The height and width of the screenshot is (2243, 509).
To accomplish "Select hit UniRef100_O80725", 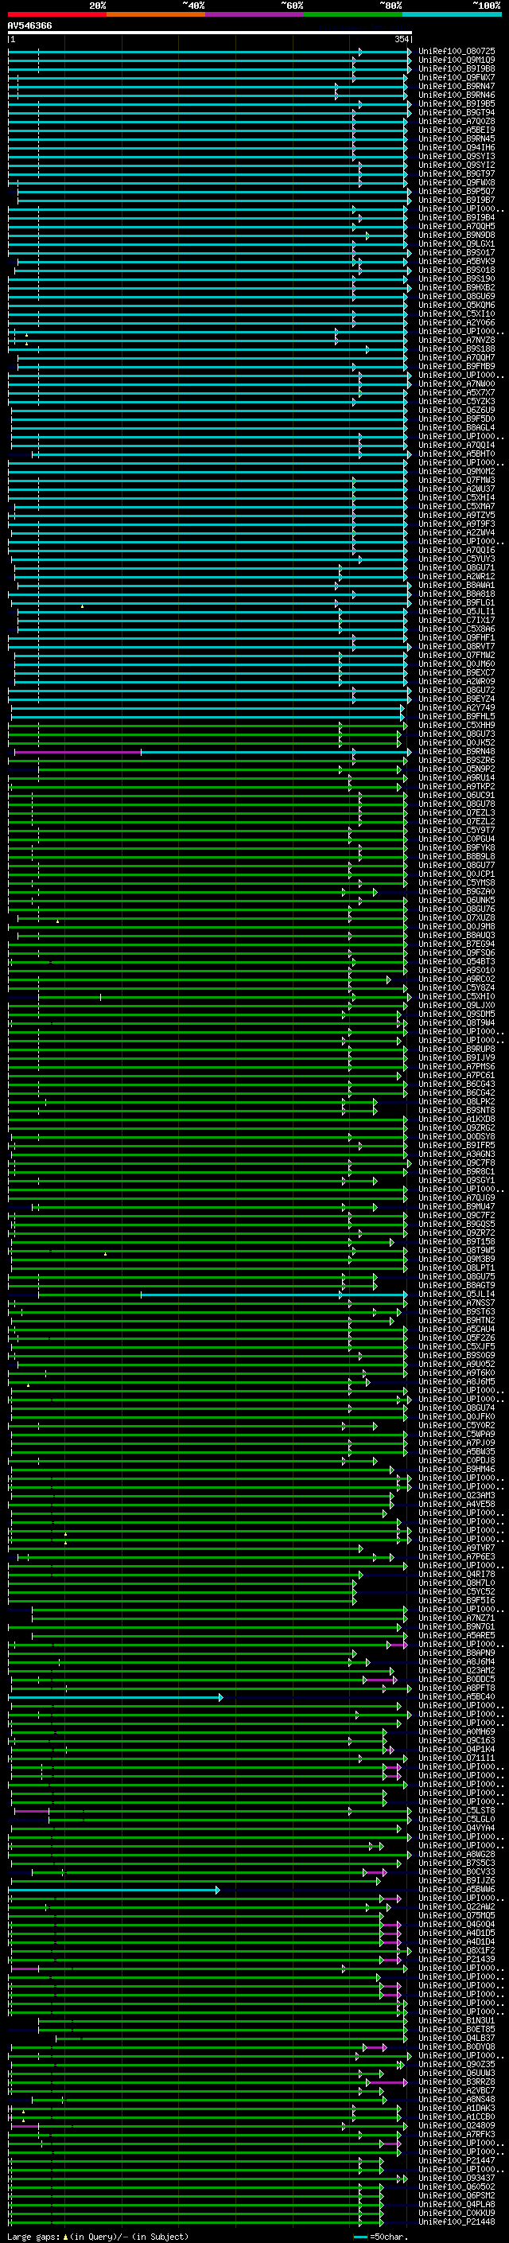I will pos(457,52).
